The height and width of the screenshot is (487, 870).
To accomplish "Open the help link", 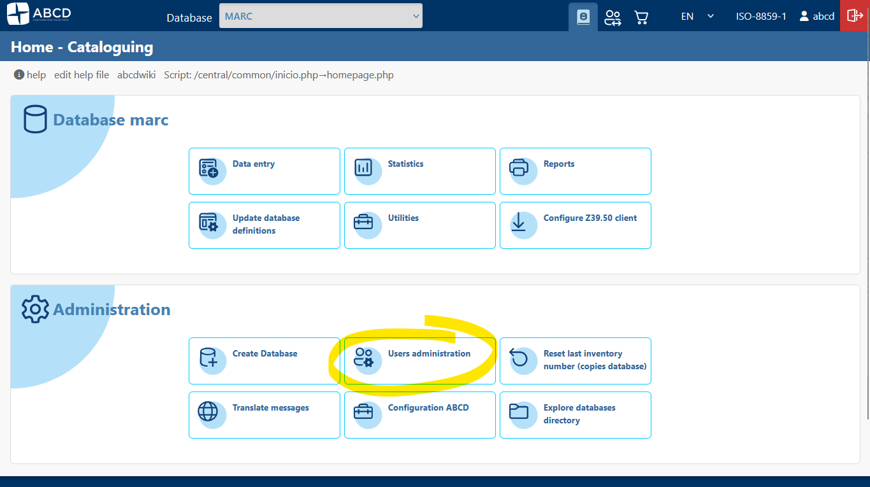I will tap(30, 75).
